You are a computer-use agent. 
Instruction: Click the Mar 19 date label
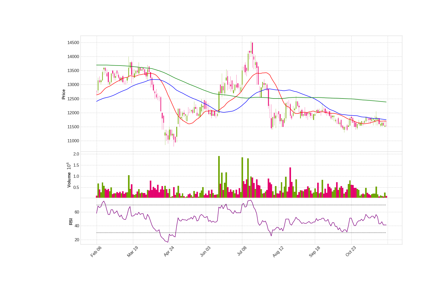pyautogui.click(x=132, y=252)
